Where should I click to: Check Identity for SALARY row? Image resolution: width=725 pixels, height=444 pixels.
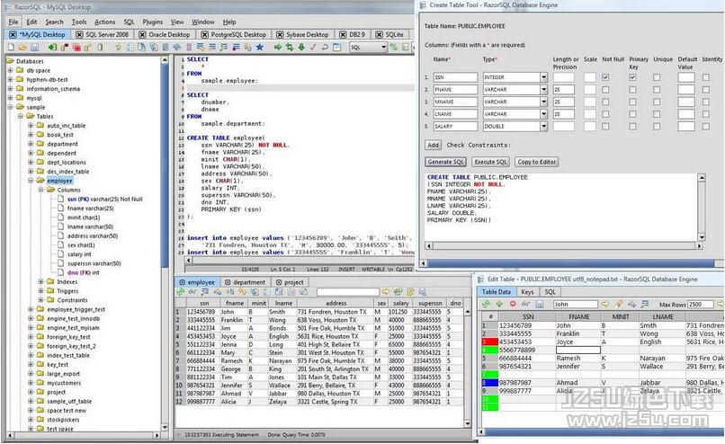705,126
